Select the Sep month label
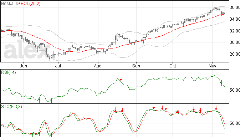246x138 pixels. tap(136, 66)
